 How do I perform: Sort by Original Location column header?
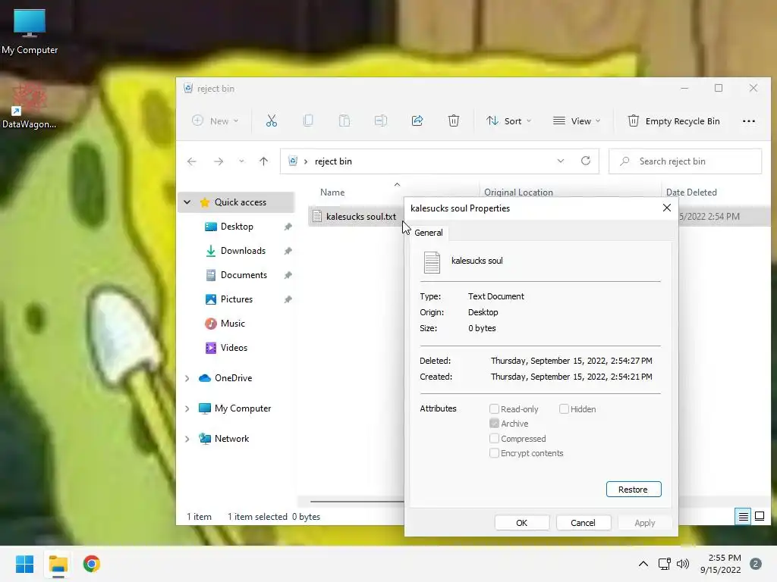tap(518, 192)
